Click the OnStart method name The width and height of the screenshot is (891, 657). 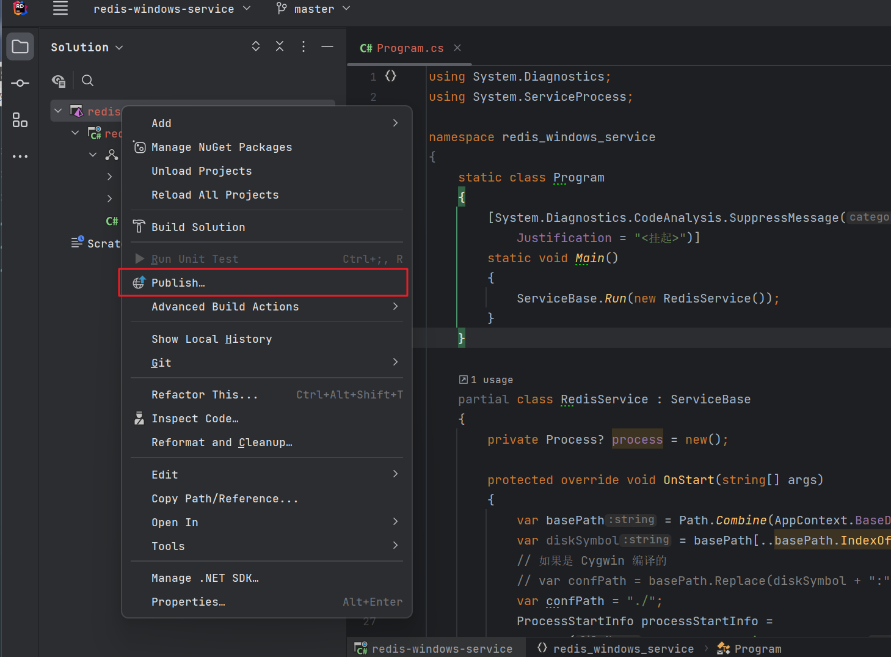point(689,480)
